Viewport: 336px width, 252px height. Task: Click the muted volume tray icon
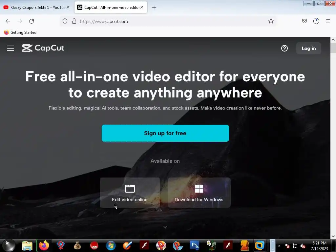[303, 246]
